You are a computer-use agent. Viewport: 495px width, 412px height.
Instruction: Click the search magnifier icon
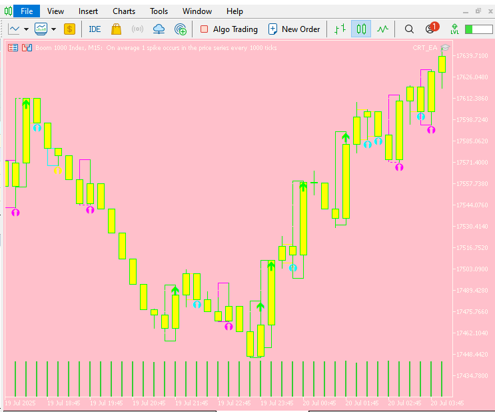click(x=409, y=29)
